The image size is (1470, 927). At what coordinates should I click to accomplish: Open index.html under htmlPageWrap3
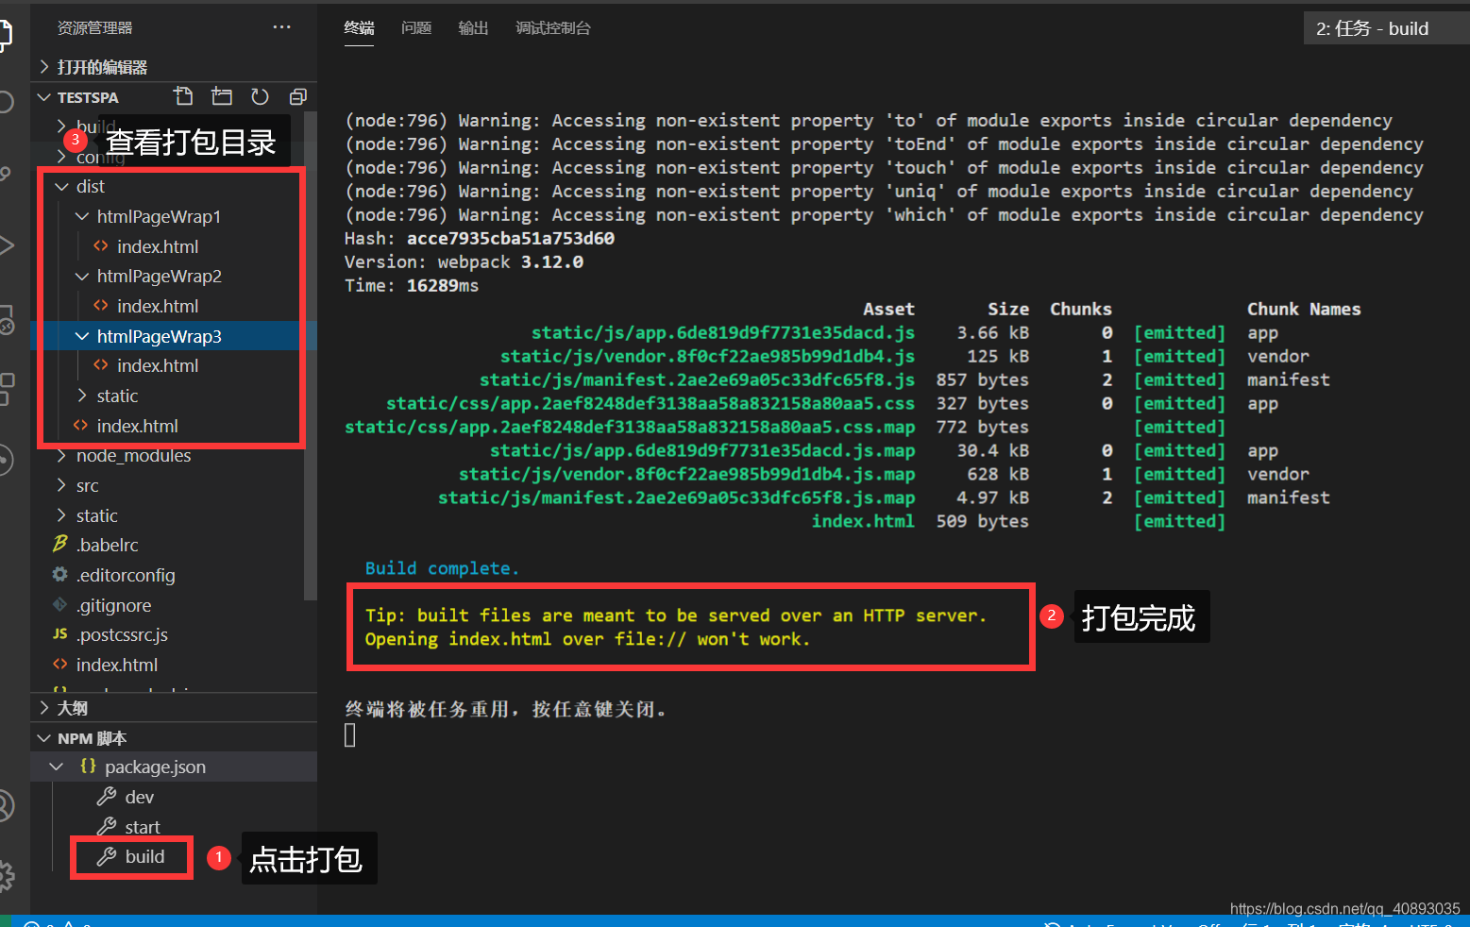[x=158, y=365]
